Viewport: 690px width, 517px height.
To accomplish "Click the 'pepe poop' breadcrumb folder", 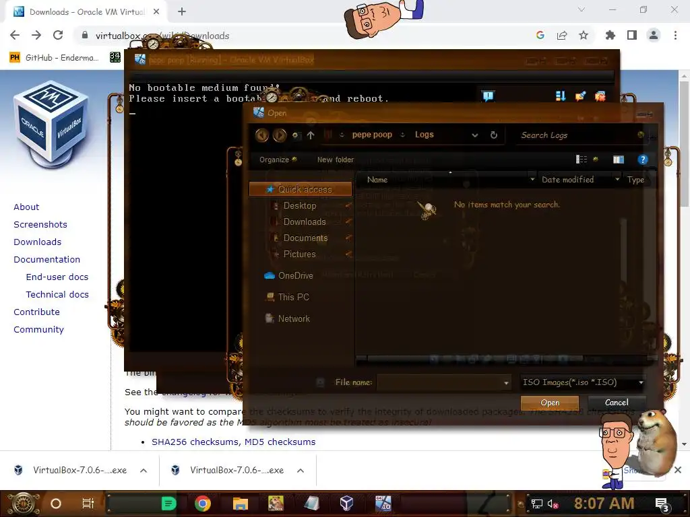I will coord(372,135).
